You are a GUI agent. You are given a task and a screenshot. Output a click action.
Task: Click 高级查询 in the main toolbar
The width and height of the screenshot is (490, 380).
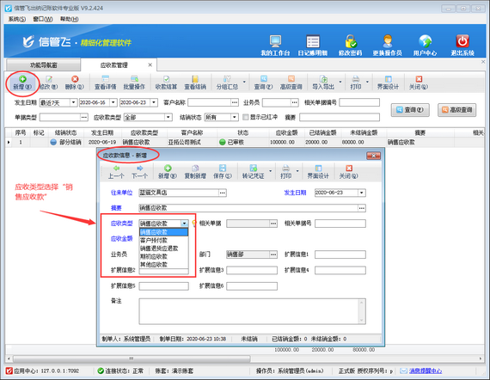point(291,83)
